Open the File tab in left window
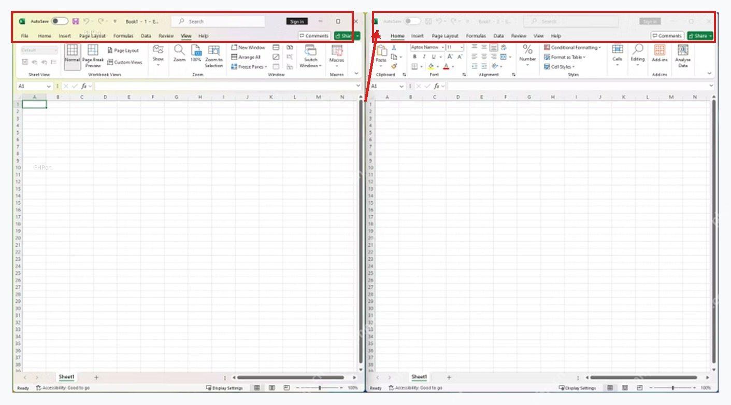The width and height of the screenshot is (731, 405). (24, 36)
